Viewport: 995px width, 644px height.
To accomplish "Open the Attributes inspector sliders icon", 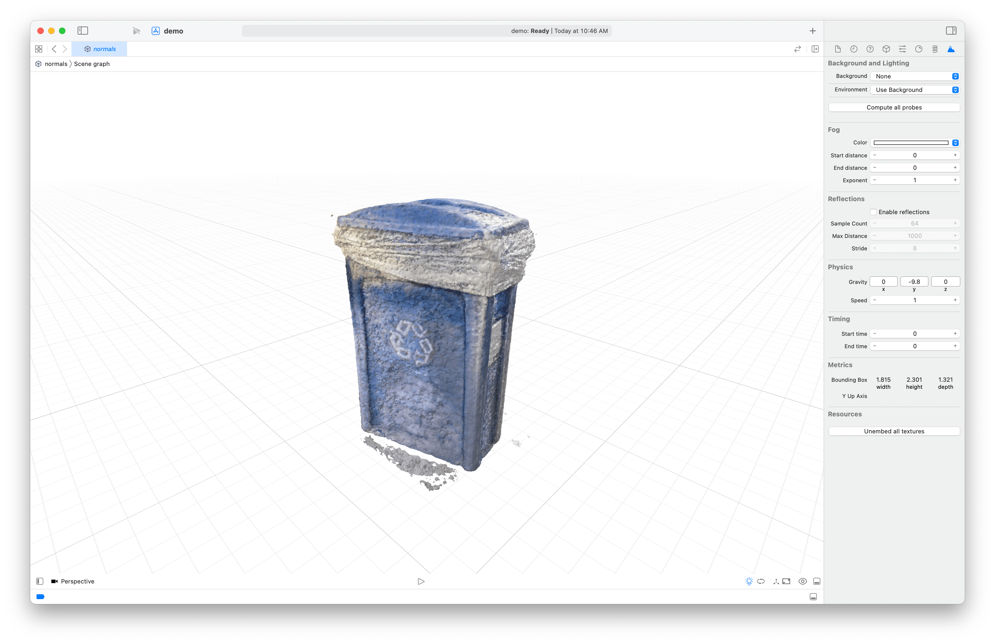I will 902,49.
